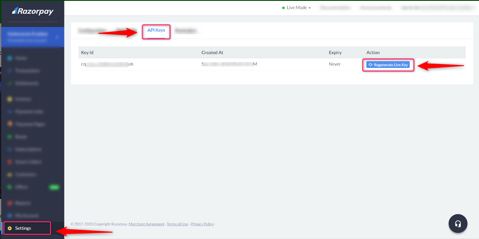Viewport: 479px width, 239px height.
Task: Expand the Live Mode dropdown
Action: pos(297,8)
